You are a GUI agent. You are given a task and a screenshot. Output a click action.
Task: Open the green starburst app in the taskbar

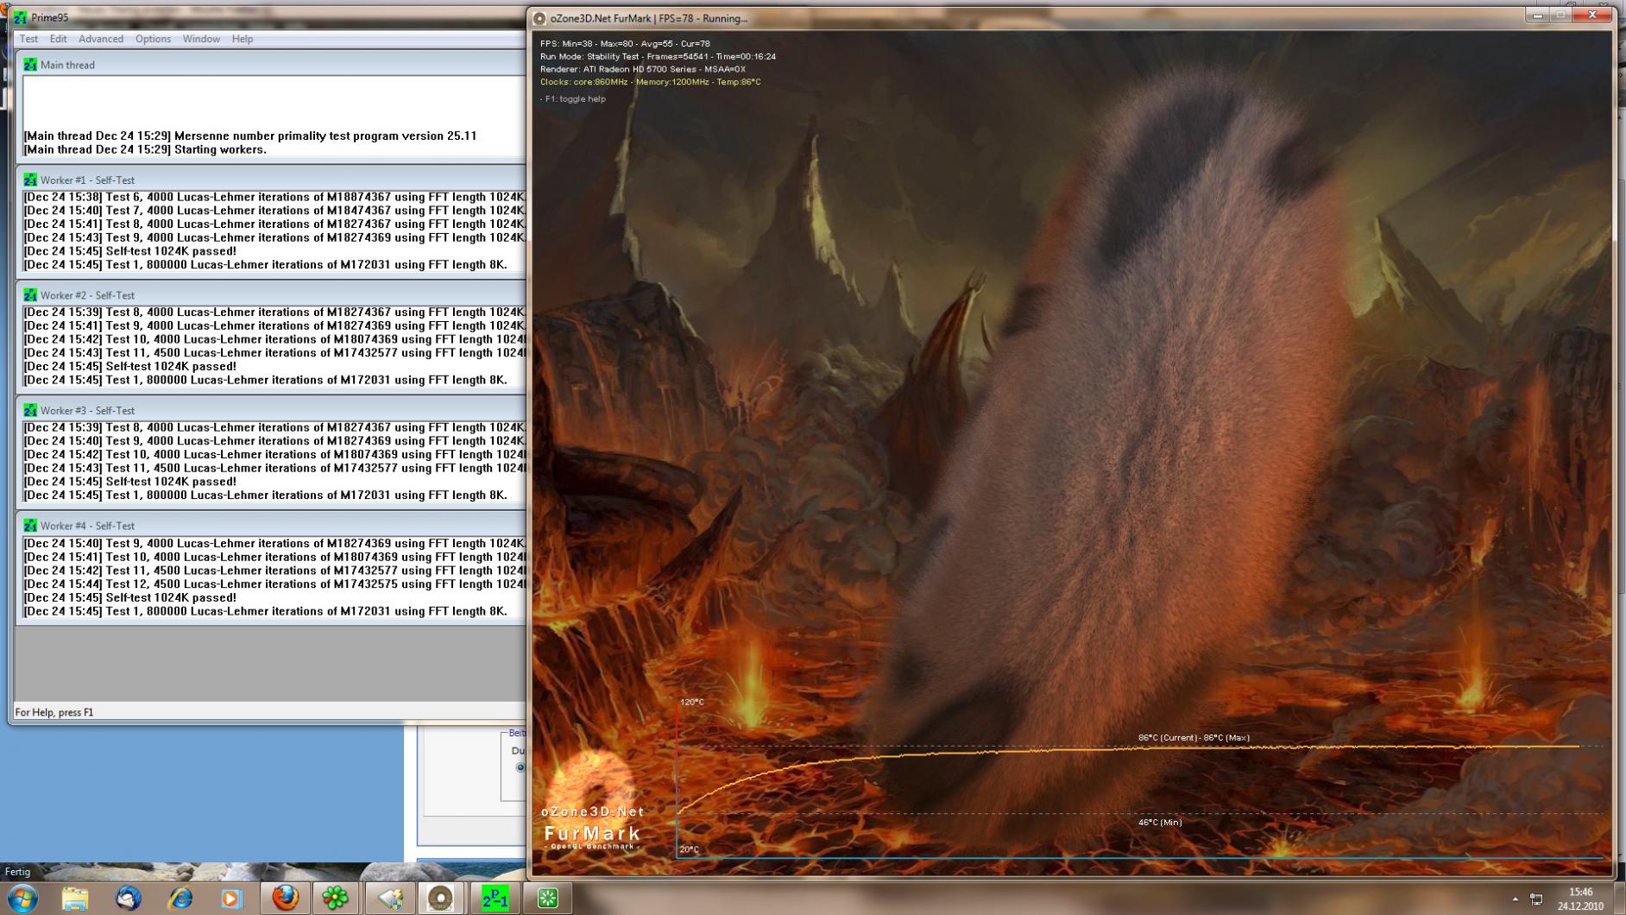547,899
